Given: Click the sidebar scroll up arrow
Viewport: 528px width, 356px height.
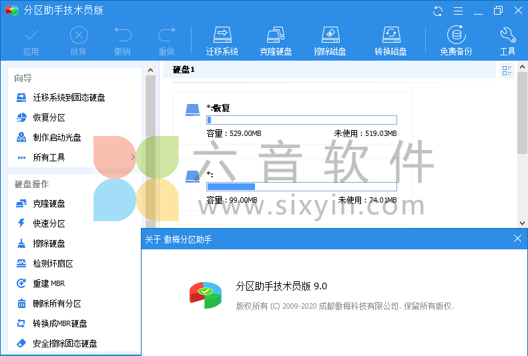Looking at the screenshot, I should tap(150, 70).
